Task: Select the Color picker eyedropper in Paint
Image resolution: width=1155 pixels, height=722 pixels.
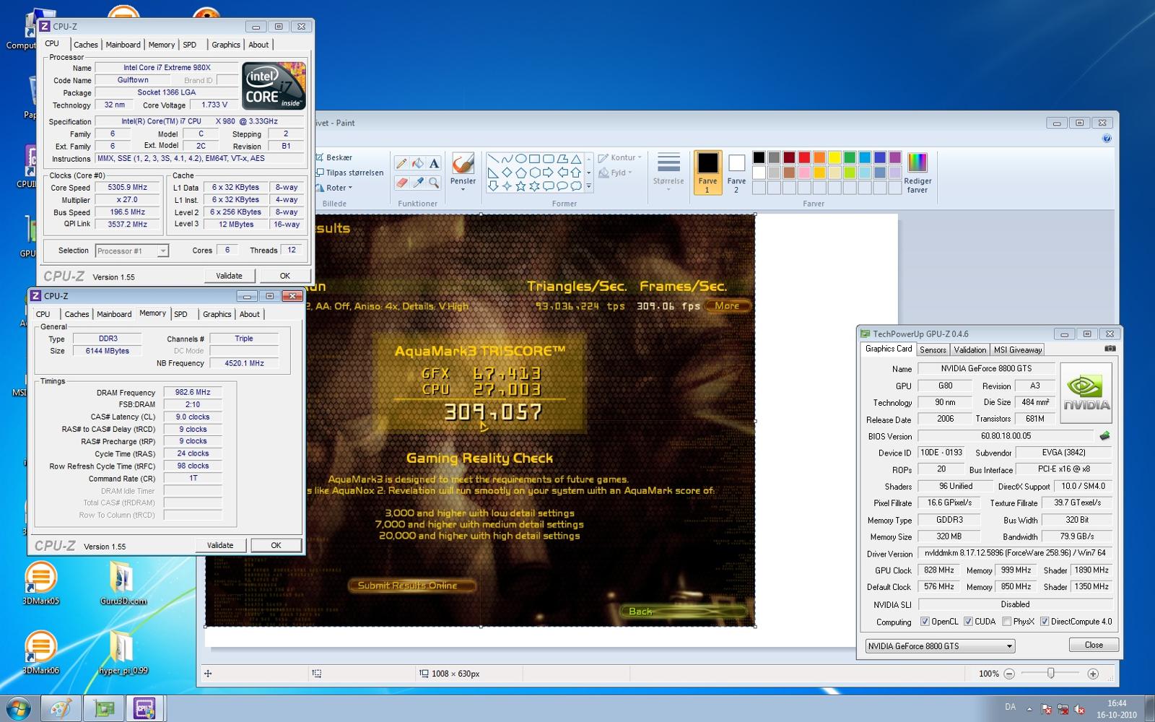Action: tap(417, 183)
